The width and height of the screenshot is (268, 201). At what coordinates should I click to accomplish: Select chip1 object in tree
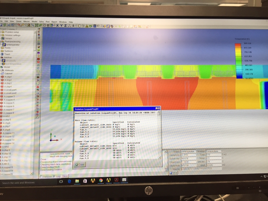click(8, 77)
